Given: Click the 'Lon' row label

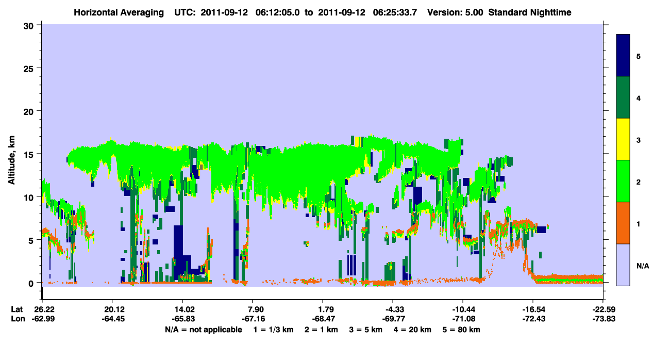Looking at the screenshot, I should pyautogui.click(x=17, y=319).
